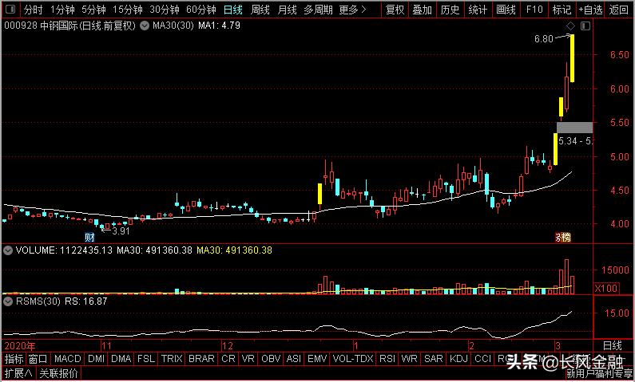The image size is (635, 382).
Task: Open the 关联报价 related quotes tab
Action: (59, 373)
